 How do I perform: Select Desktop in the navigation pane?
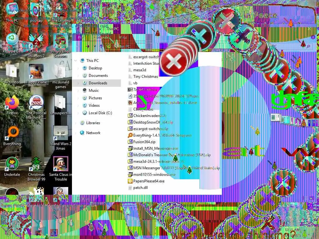(x=95, y=68)
